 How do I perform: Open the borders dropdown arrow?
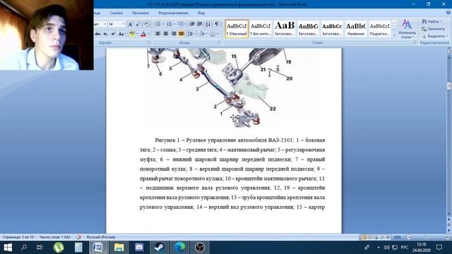[x=218, y=34]
